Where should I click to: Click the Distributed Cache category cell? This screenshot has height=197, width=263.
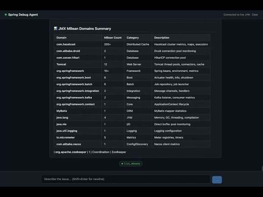(138, 44)
